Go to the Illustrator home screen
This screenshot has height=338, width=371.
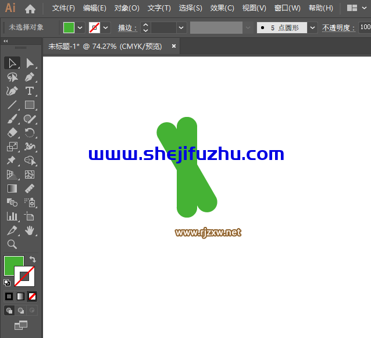tap(30, 9)
